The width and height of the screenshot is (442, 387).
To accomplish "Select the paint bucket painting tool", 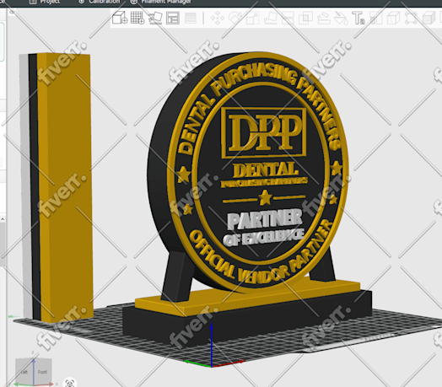I will click(x=341, y=19).
